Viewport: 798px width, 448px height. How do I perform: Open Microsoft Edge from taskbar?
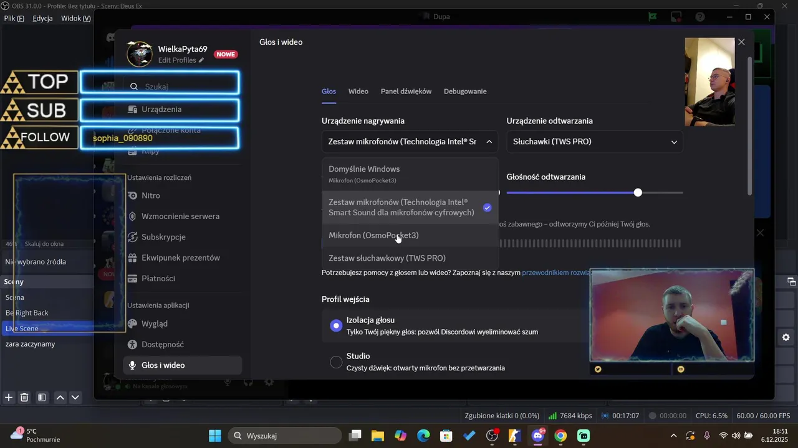(x=423, y=436)
